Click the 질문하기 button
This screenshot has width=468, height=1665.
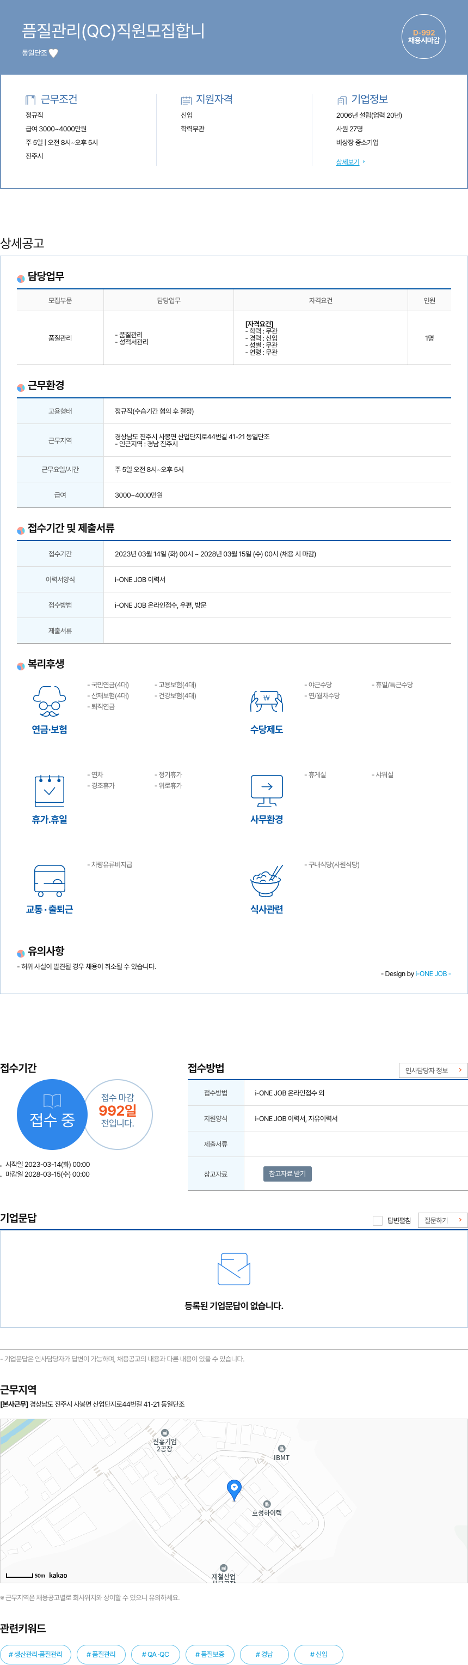[443, 1220]
